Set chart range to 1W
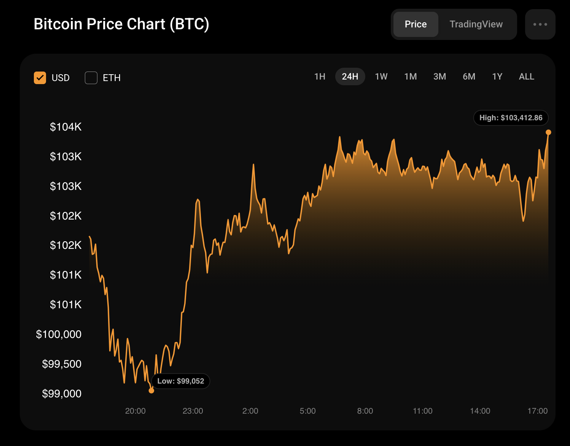This screenshot has height=446, width=570. [x=381, y=76]
